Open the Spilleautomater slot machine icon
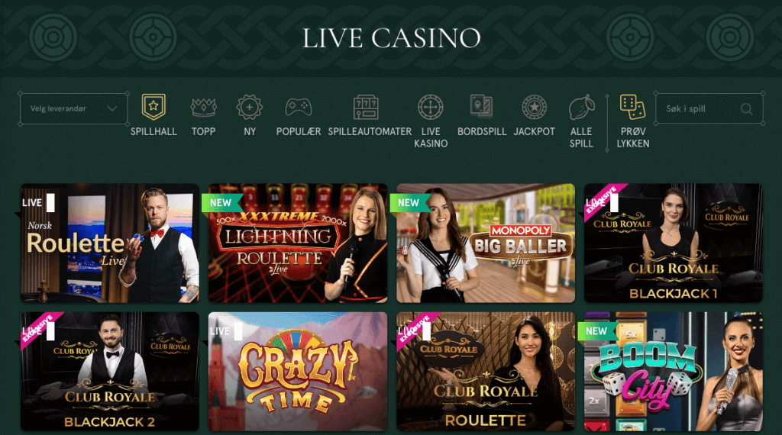This screenshot has height=435, width=782. 366,107
